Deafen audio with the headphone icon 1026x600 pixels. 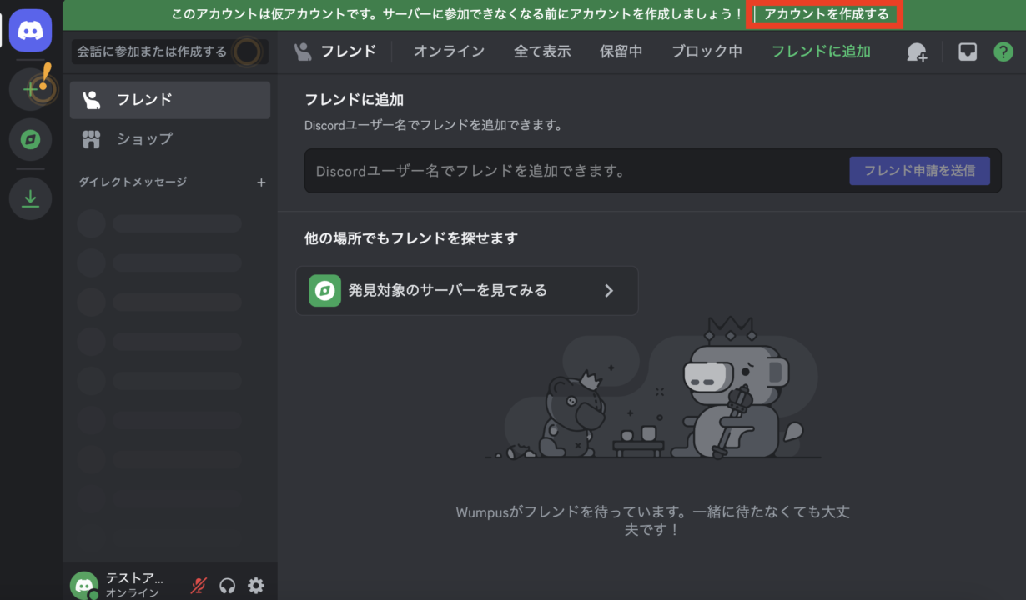226,584
